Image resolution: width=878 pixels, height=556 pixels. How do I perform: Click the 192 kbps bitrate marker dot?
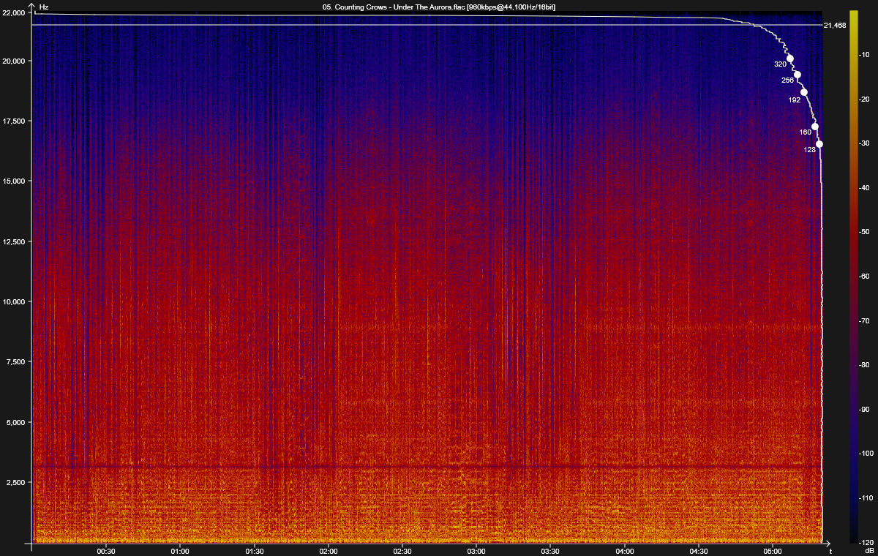click(804, 92)
